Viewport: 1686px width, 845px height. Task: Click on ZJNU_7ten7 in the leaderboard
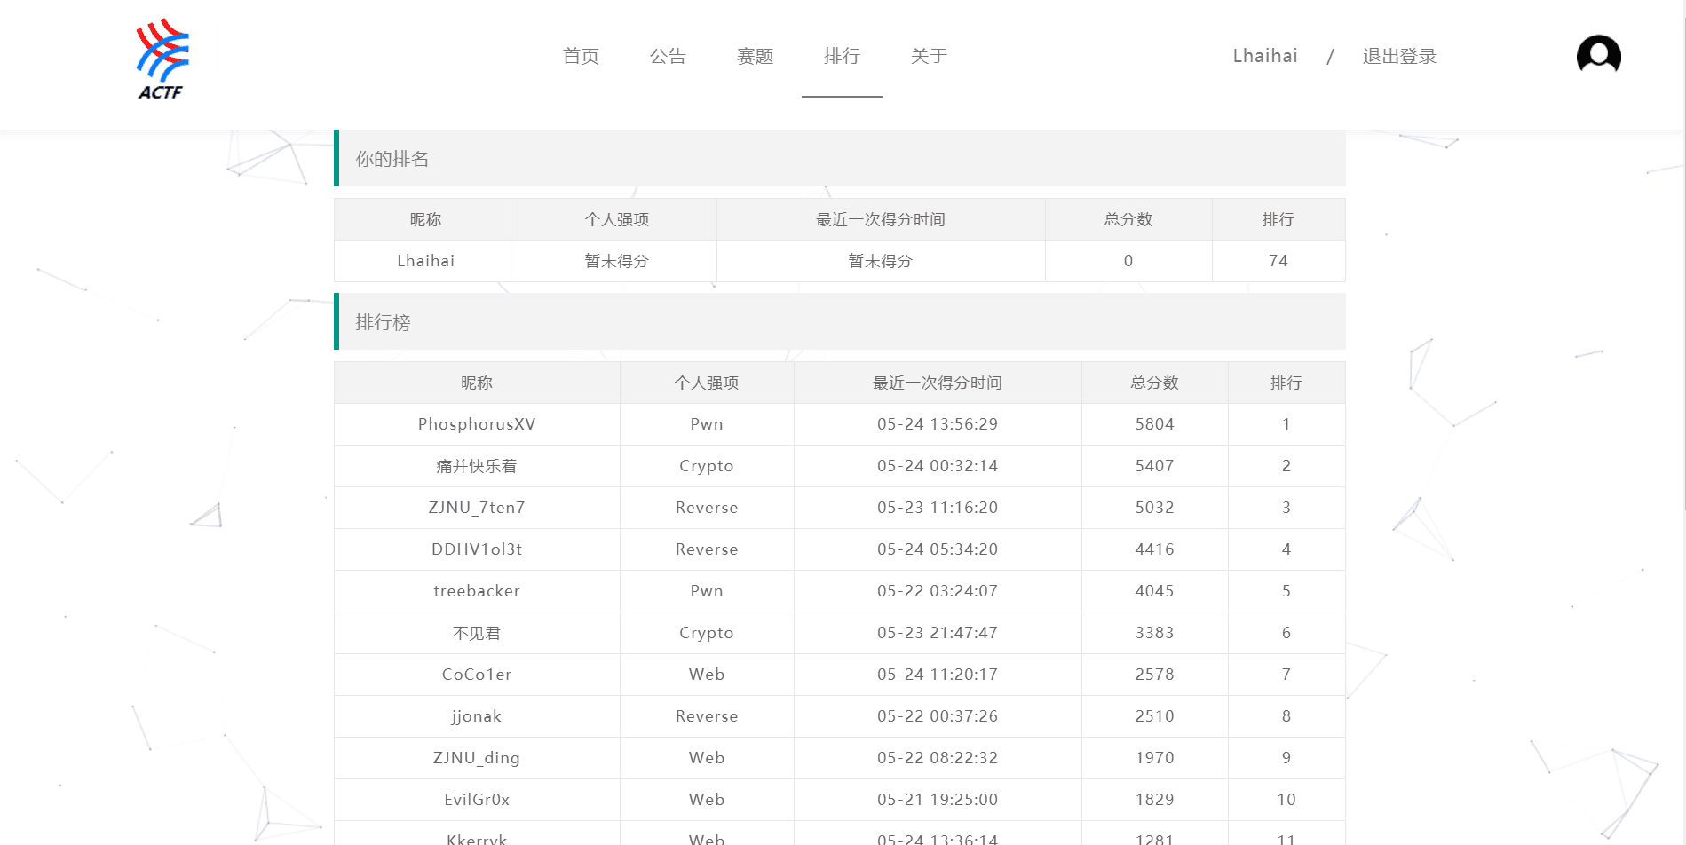[x=477, y=508]
